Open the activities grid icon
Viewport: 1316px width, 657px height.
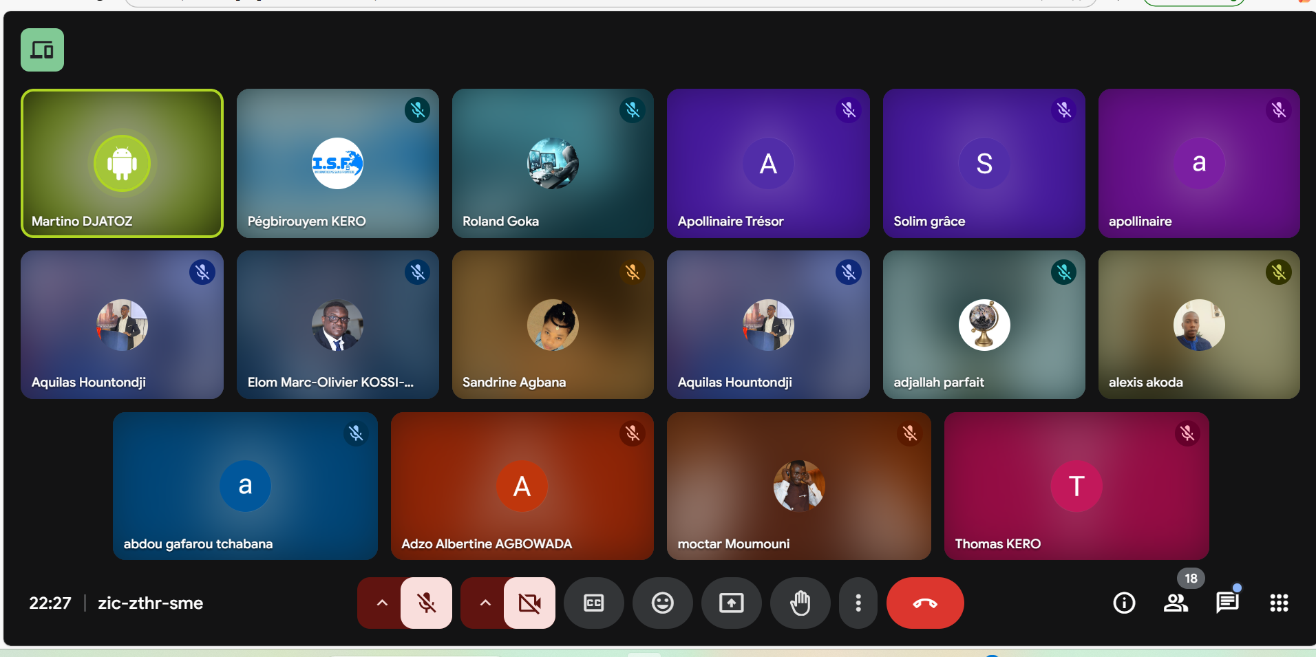1279,603
